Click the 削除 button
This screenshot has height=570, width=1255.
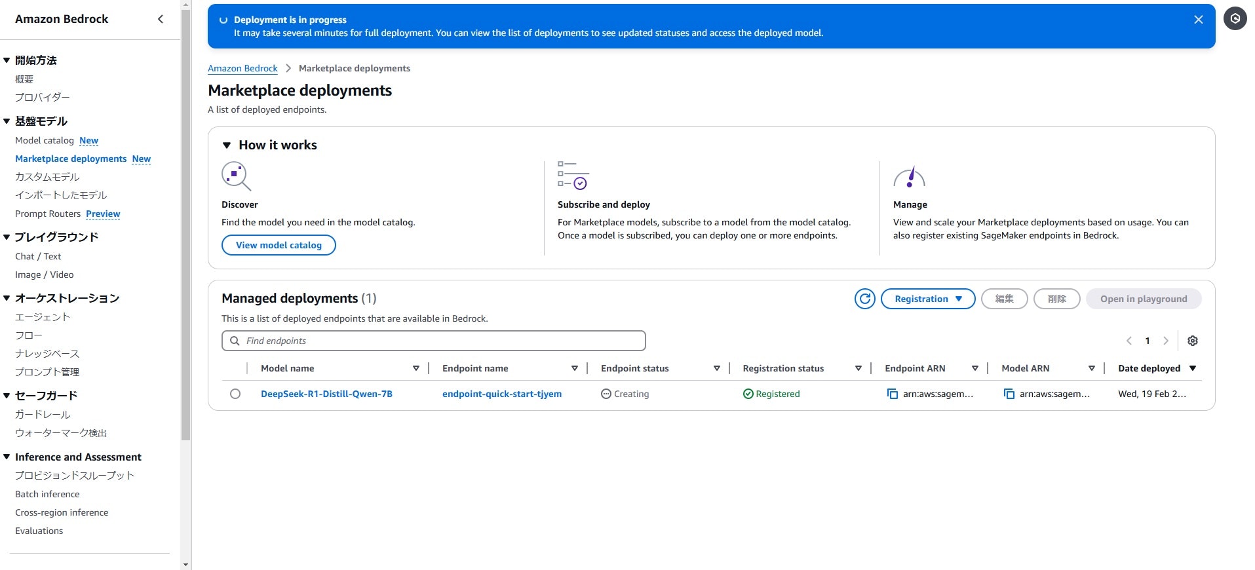[1057, 299]
